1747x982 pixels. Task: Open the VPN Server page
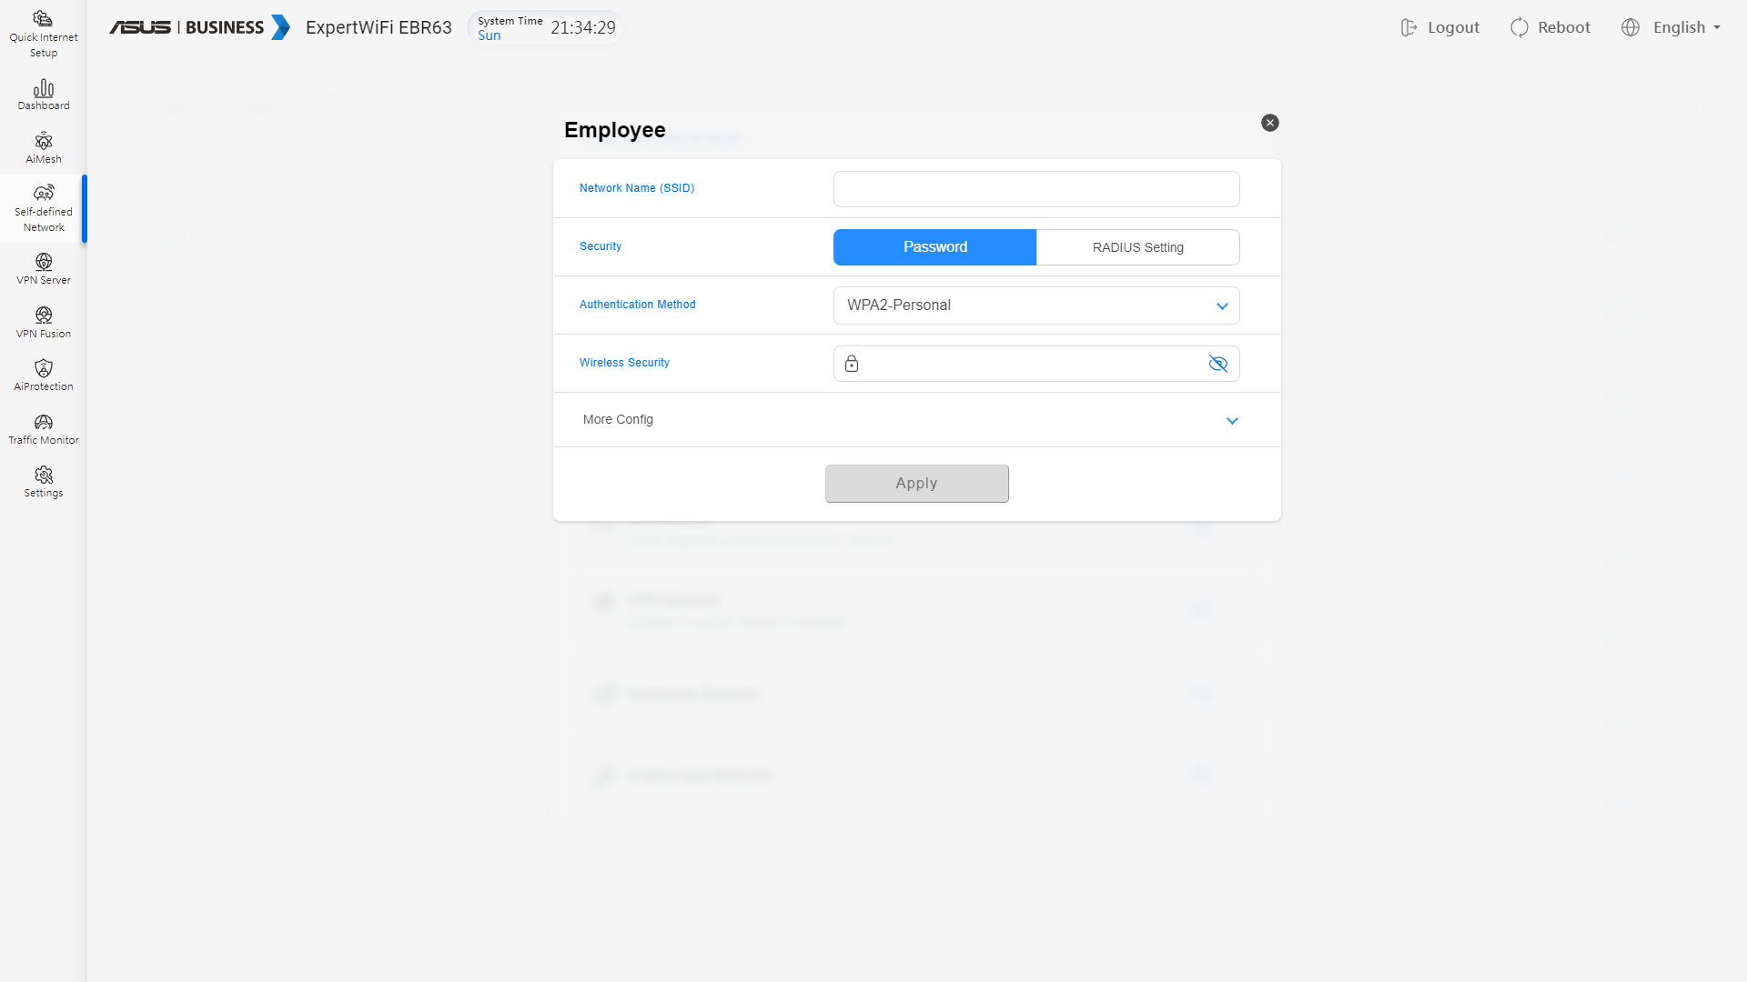point(43,269)
